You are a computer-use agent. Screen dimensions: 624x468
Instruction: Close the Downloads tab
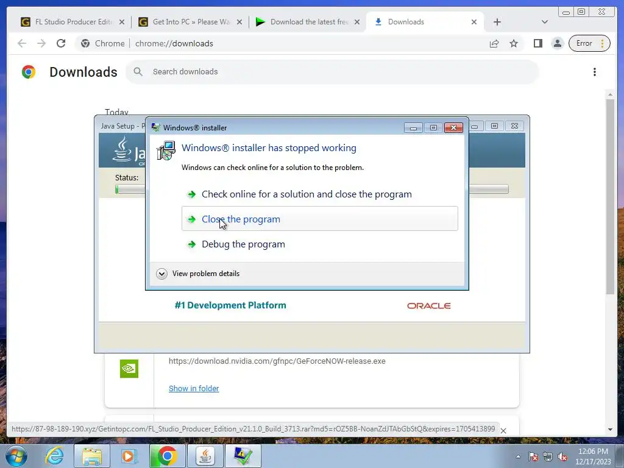(474, 23)
